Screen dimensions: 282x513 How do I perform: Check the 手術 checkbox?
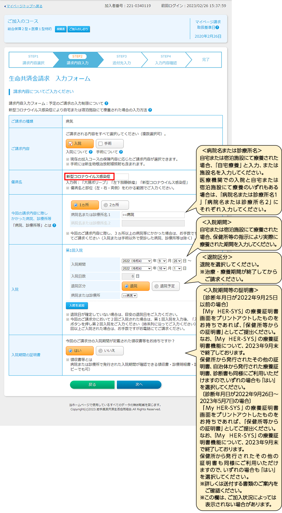point(101,144)
